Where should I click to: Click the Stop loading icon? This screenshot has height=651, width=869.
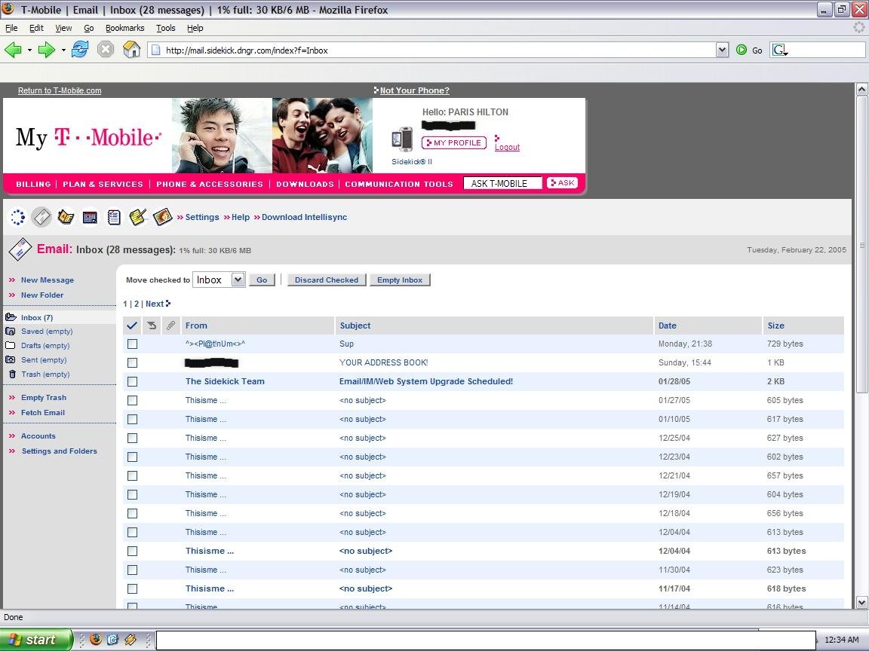point(106,50)
